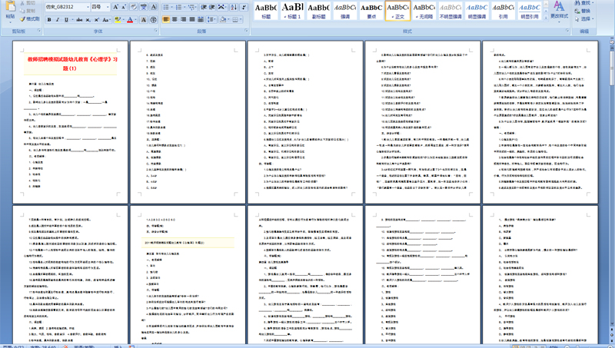Click the Enclose Characters circle icon
The width and height of the screenshot is (615, 348).
[153, 20]
